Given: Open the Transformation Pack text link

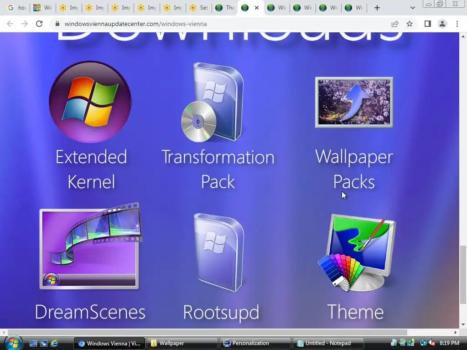Looking at the screenshot, I should (x=218, y=169).
